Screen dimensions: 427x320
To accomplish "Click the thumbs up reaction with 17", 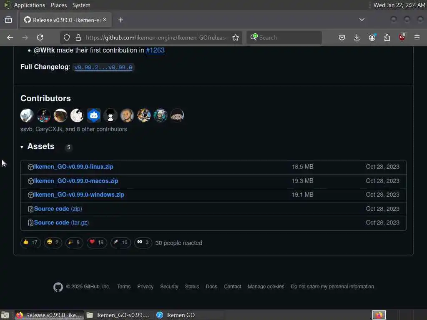I will pos(30,242).
